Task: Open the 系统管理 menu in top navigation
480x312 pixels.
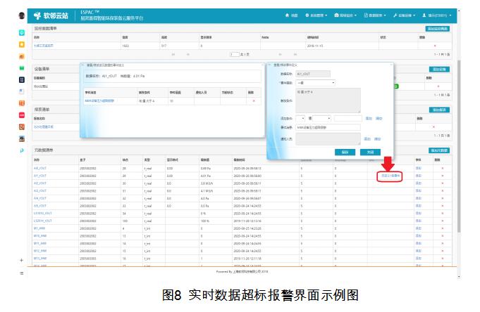Action: 319,15
